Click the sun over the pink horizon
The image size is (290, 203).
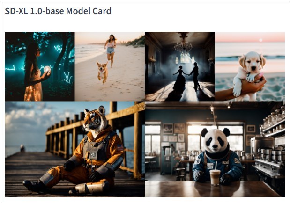261,40
